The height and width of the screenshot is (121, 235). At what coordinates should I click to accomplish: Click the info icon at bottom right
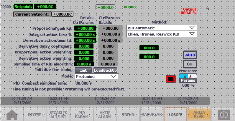pyautogui.click(x=224, y=114)
